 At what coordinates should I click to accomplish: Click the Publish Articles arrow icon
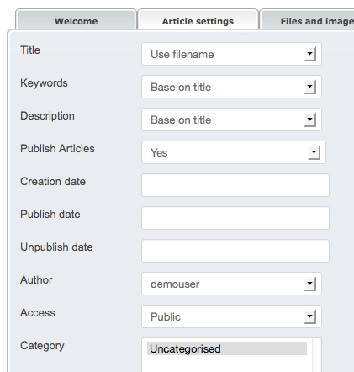pyautogui.click(x=314, y=152)
